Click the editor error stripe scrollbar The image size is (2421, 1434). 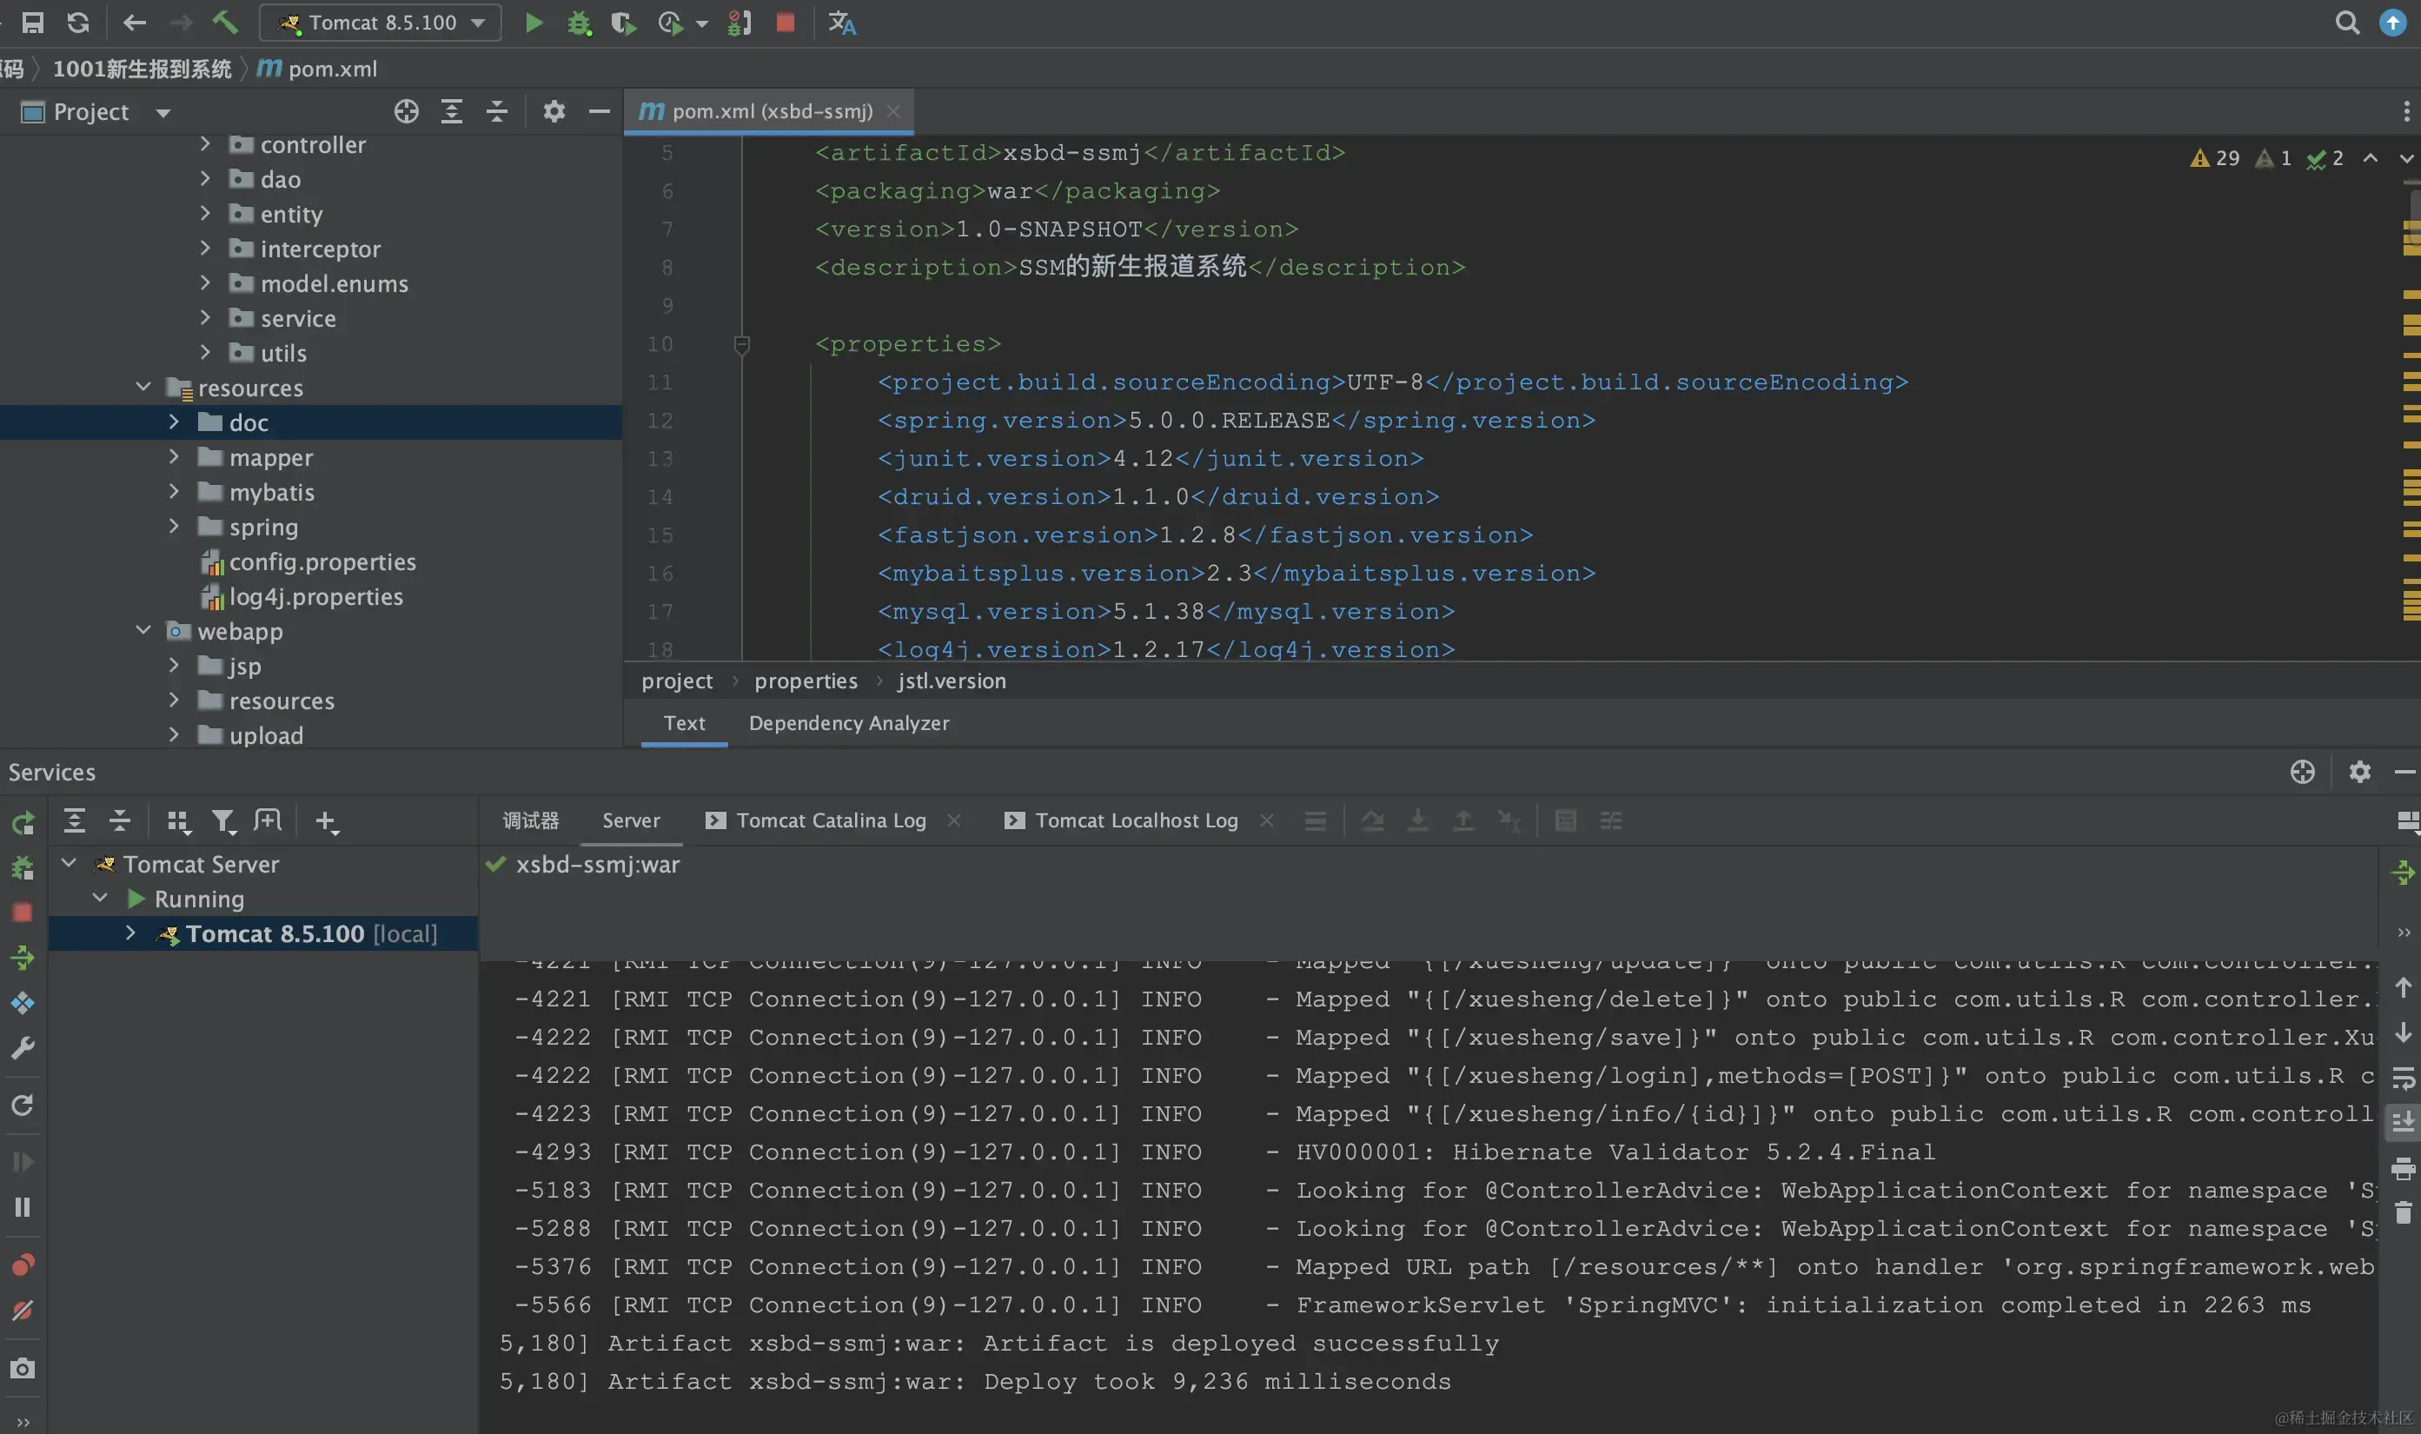(x=2411, y=406)
